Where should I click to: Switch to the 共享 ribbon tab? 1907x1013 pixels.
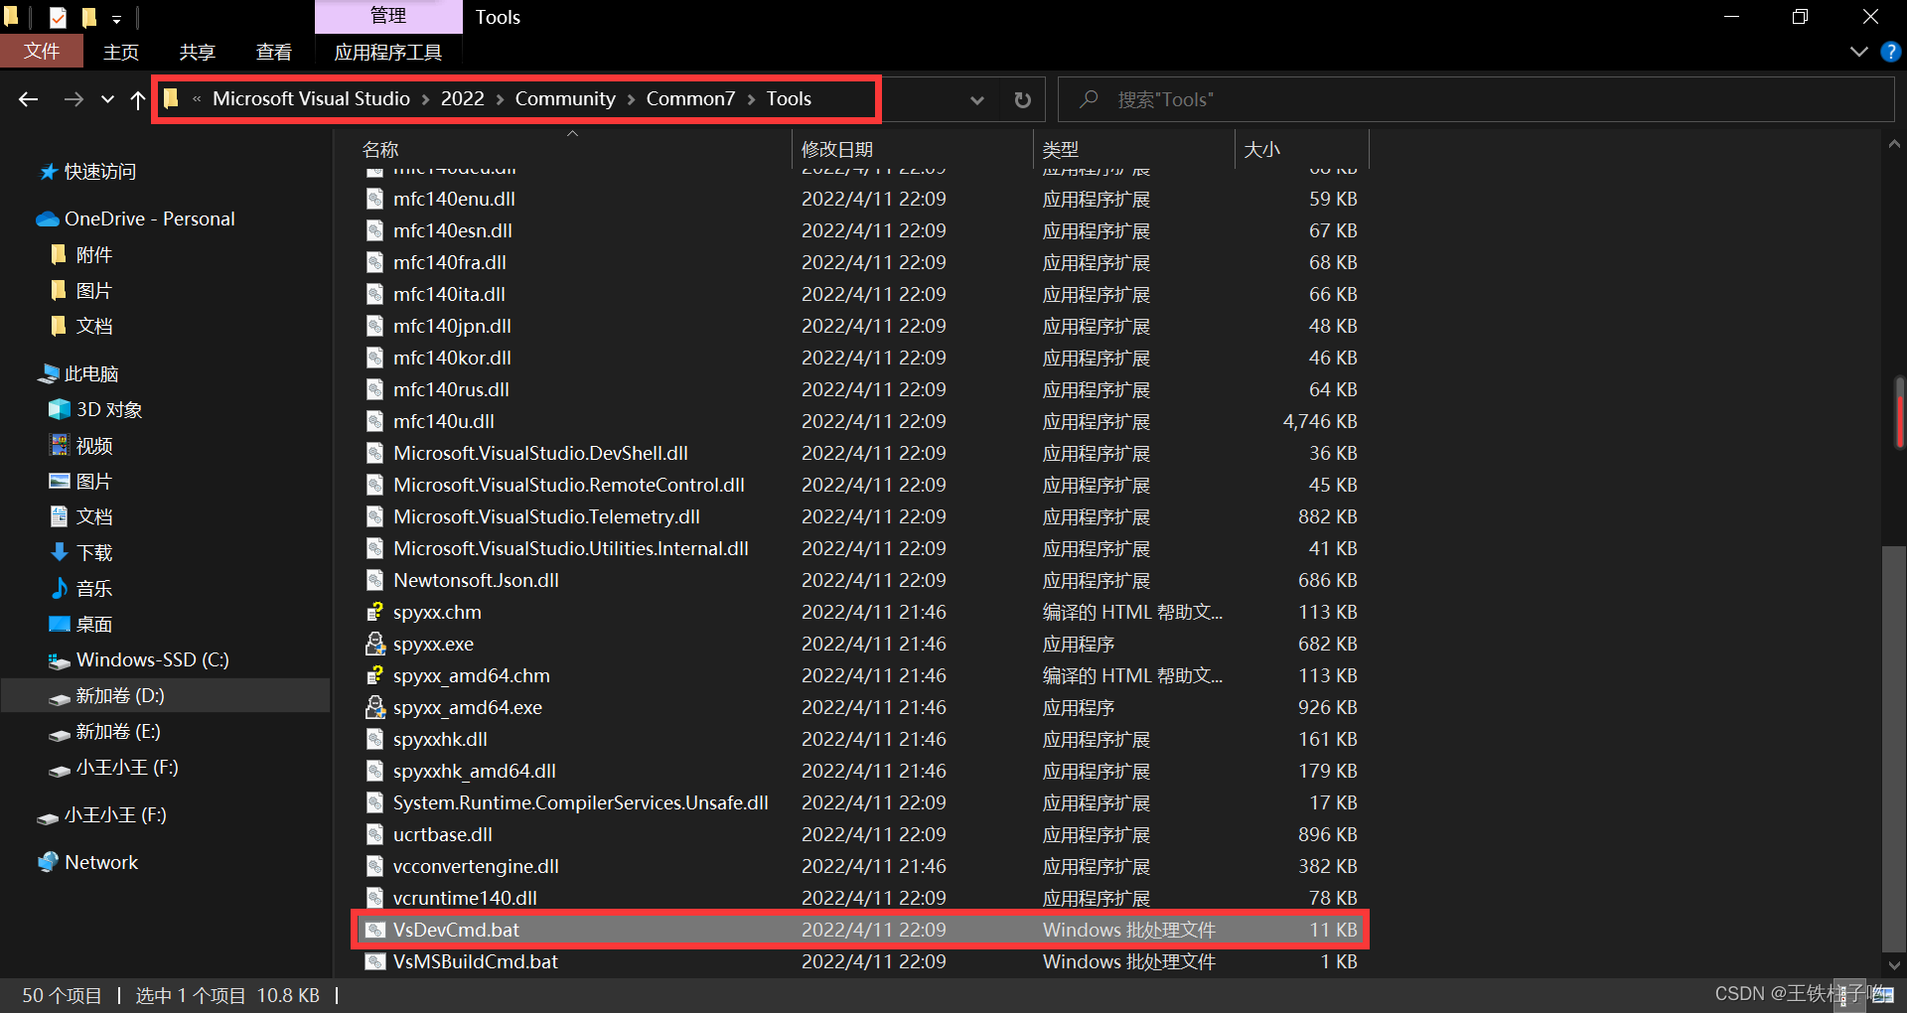[197, 52]
